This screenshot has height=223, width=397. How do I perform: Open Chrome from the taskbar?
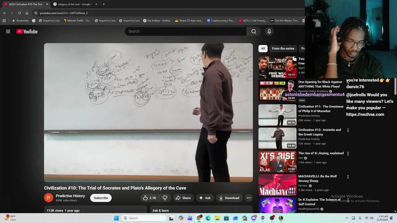(199, 218)
